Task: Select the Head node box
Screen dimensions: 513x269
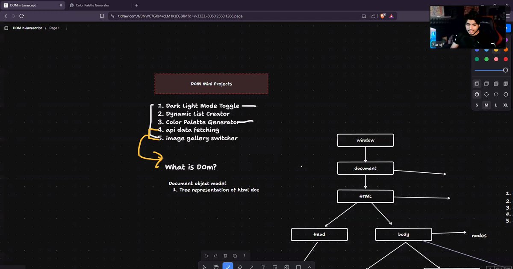Action: pos(319,234)
